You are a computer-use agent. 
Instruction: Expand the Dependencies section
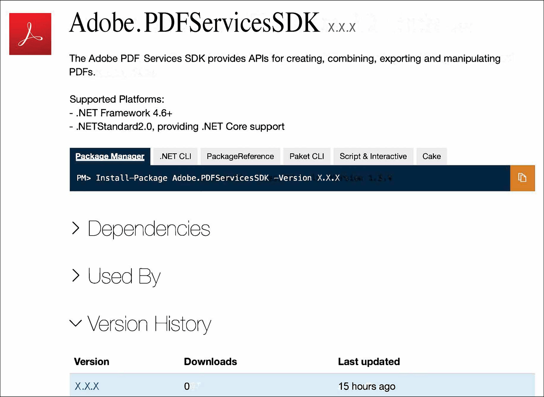[x=141, y=229]
